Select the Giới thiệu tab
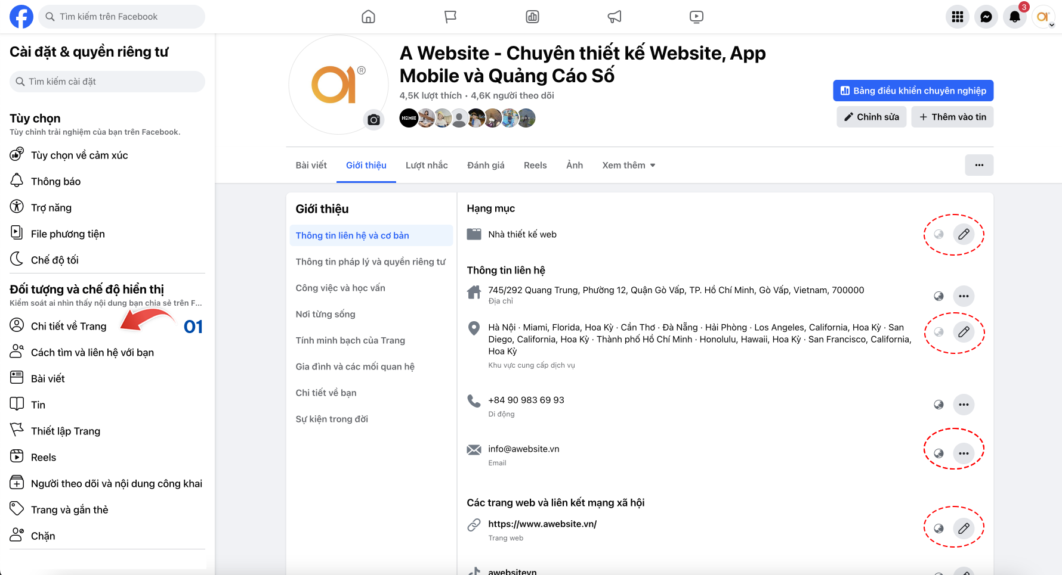 (366, 165)
